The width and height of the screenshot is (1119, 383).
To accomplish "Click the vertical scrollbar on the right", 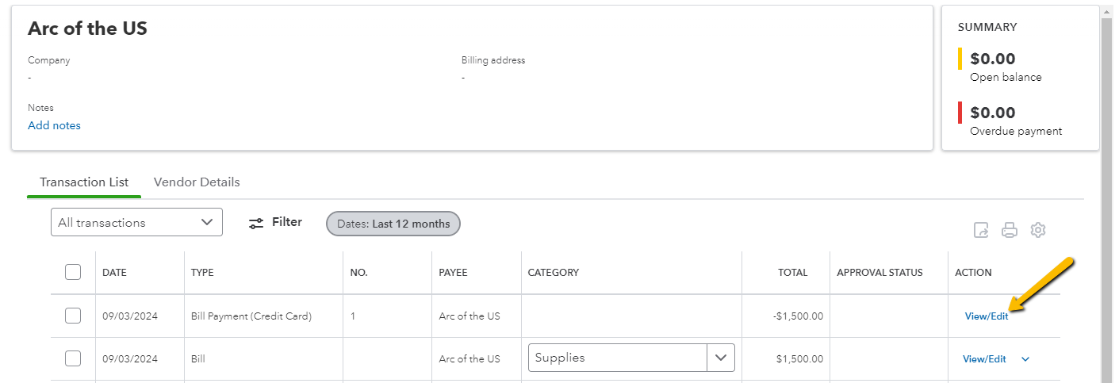I will [1107, 198].
